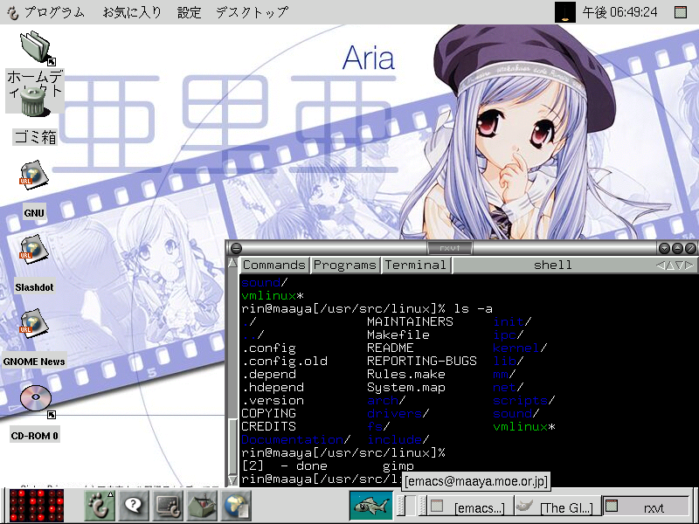This screenshot has width=699, height=524.
Task: Click the Makefile entry in listing
Action: pyautogui.click(x=398, y=335)
